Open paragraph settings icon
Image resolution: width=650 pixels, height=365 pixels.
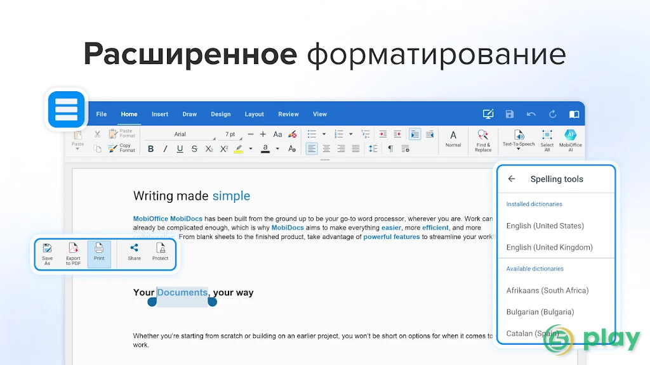[405, 149]
